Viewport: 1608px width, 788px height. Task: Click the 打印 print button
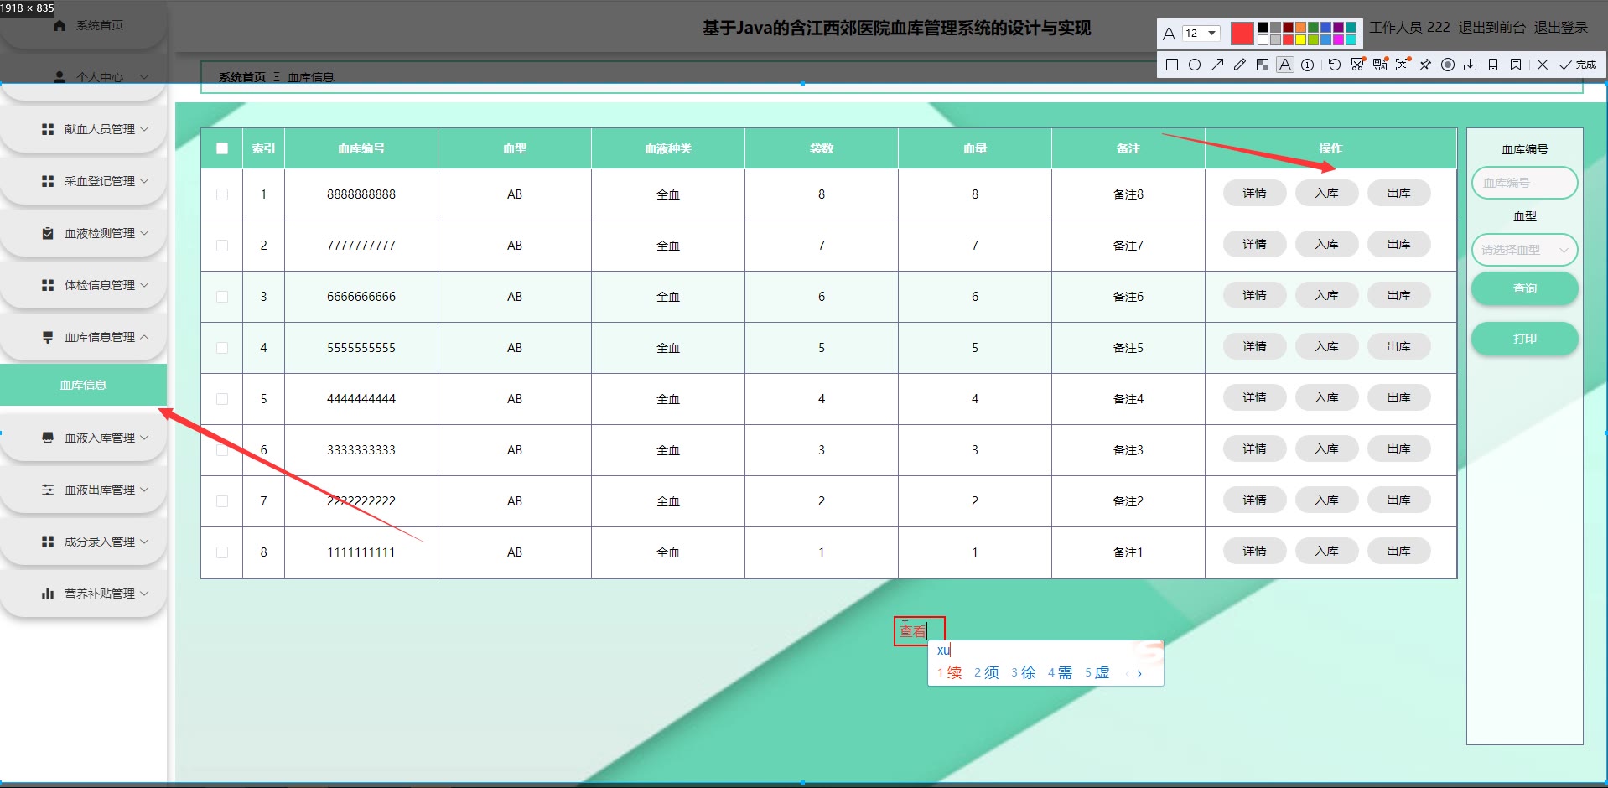tap(1525, 339)
